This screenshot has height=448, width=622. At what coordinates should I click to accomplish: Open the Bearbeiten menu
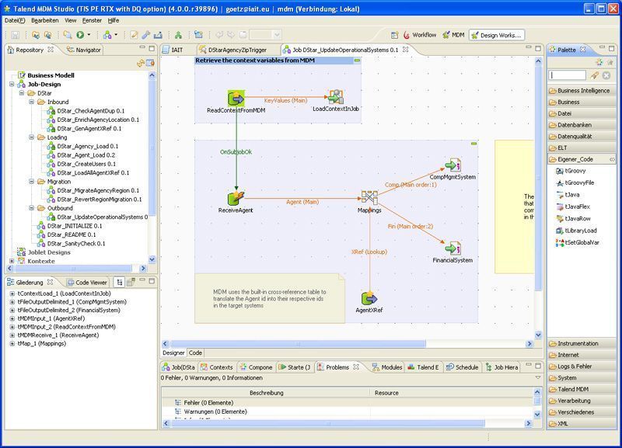[x=45, y=20]
